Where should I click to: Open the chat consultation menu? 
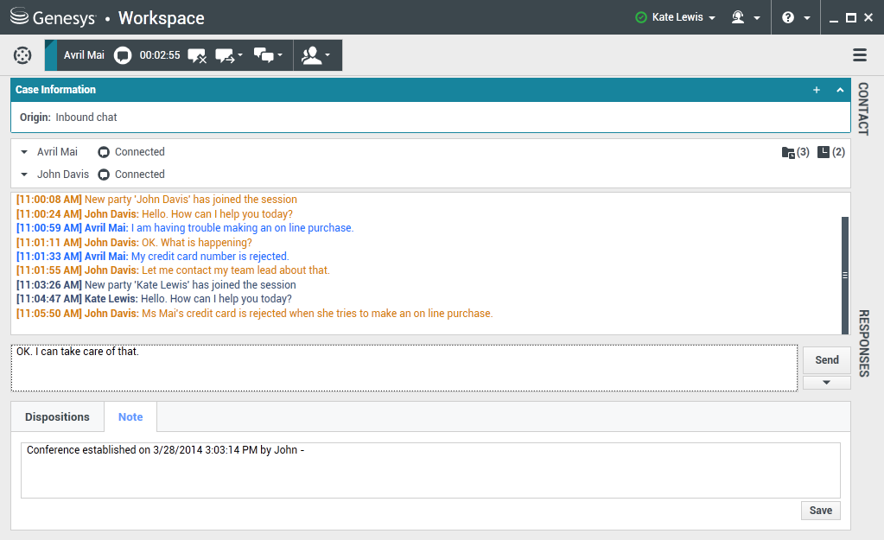[268, 55]
